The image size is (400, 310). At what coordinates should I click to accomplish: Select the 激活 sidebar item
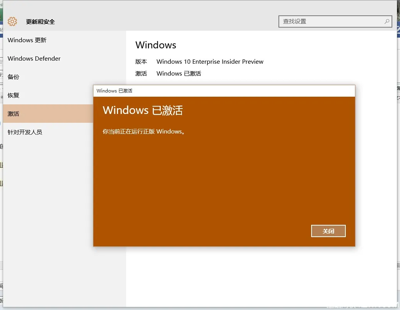(48, 114)
